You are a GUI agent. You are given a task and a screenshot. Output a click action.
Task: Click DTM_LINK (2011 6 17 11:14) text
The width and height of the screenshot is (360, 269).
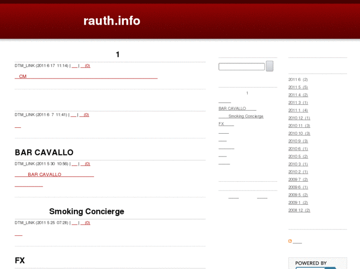(42, 66)
